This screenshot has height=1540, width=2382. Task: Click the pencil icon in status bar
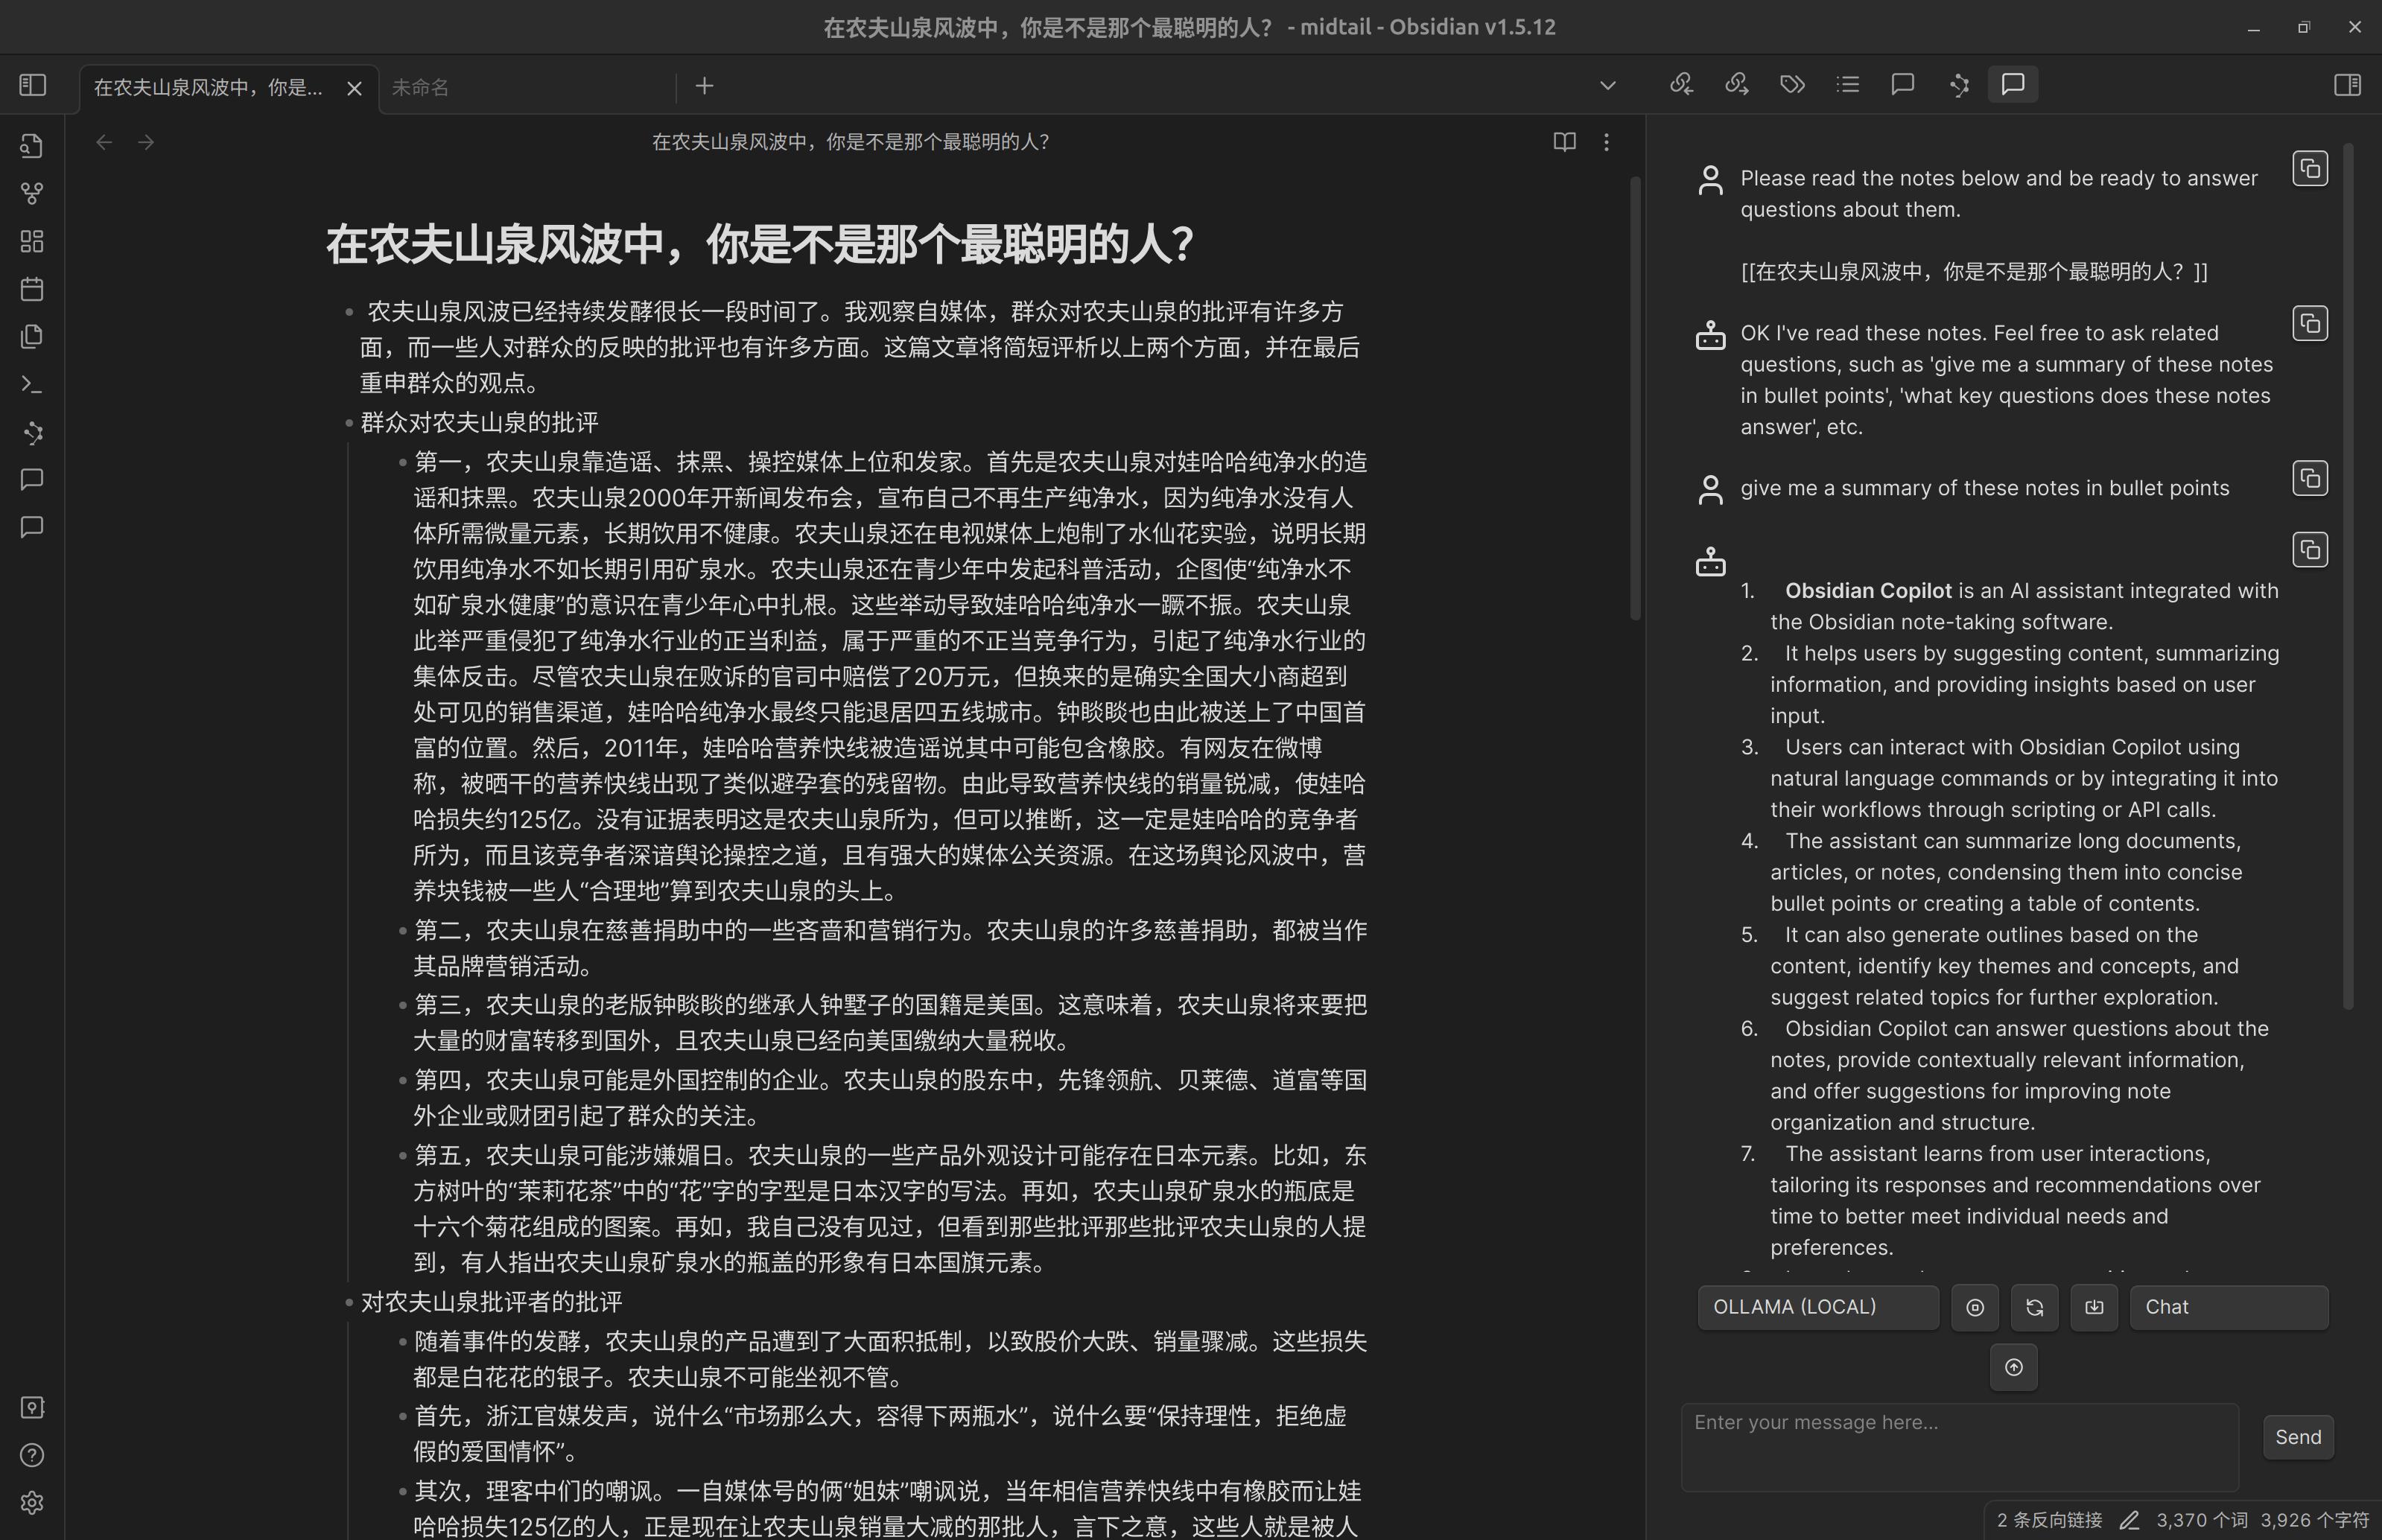pos(2129,1521)
